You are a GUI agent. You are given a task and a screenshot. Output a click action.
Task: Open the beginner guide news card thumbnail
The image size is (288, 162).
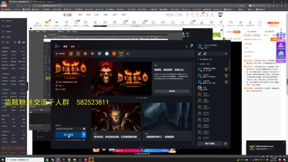116,117
